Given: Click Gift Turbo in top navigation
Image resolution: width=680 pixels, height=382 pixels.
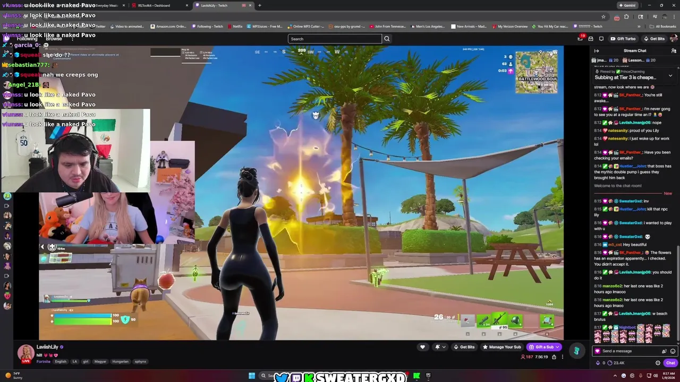Looking at the screenshot, I should pyautogui.click(x=623, y=39).
